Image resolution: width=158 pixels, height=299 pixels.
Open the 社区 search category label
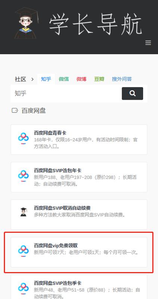point(21,79)
